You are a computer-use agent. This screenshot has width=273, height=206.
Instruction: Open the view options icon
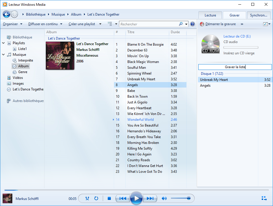tap(110, 24)
